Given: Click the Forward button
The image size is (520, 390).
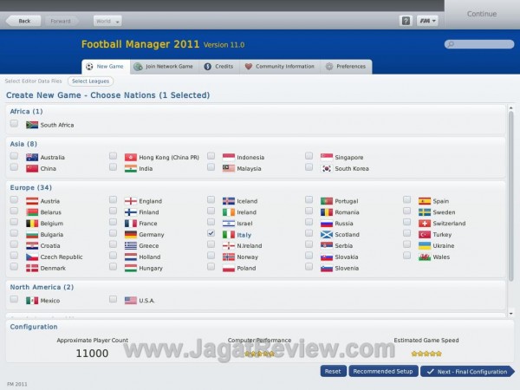Looking at the screenshot, I should pos(61,21).
